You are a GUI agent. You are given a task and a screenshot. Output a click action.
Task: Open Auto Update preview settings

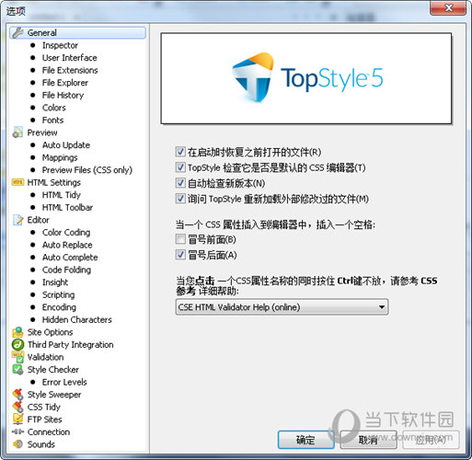[x=66, y=145]
